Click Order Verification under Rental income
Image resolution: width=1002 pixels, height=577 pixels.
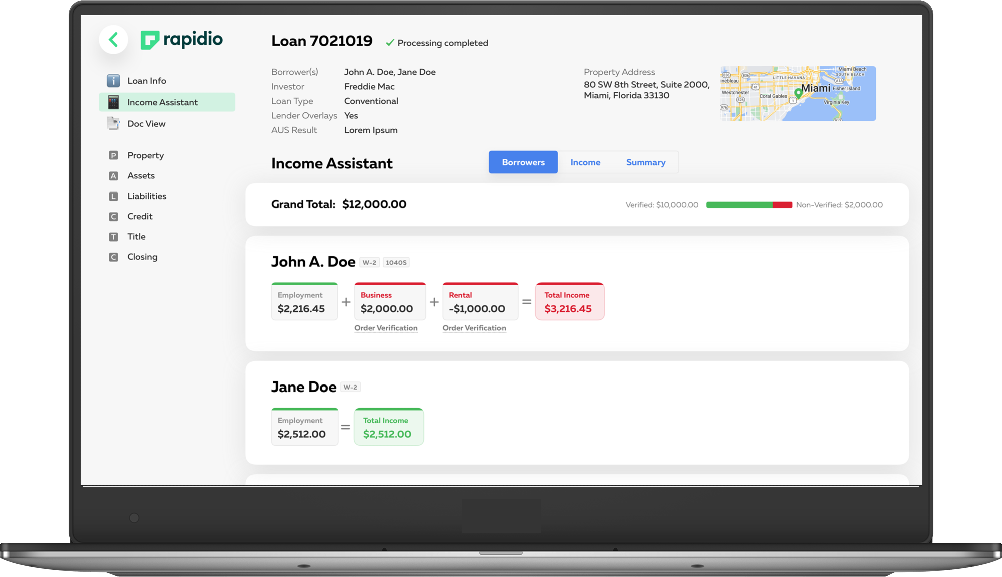(474, 328)
